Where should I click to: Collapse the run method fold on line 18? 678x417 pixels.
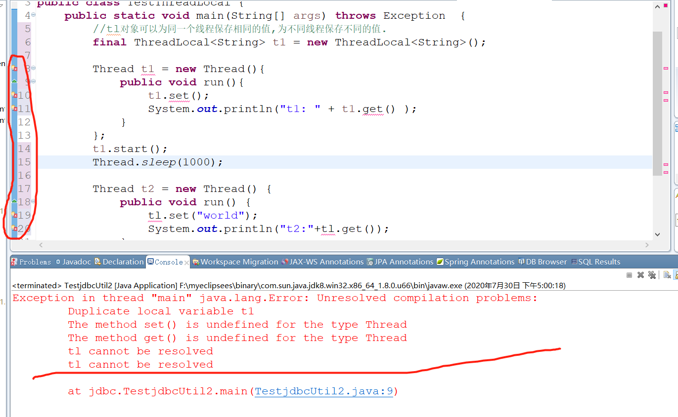click(34, 202)
